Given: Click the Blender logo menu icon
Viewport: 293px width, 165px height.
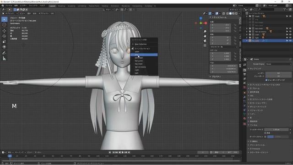Looking at the screenshot, I should click(x=2, y=6).
